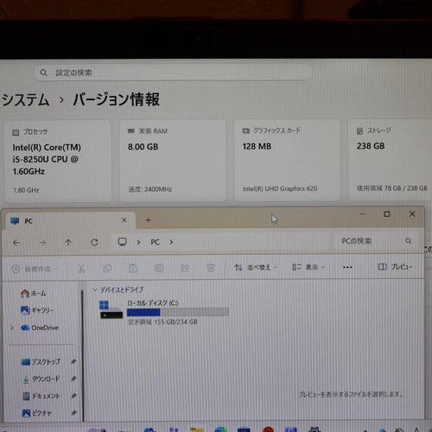Screen dimensions: 432x432
Task: Maximize the File Explorer window
Action: [x=387, y=214]
